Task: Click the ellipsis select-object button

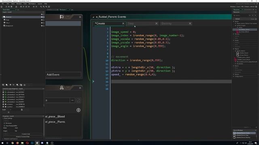Action: point(72,100)
